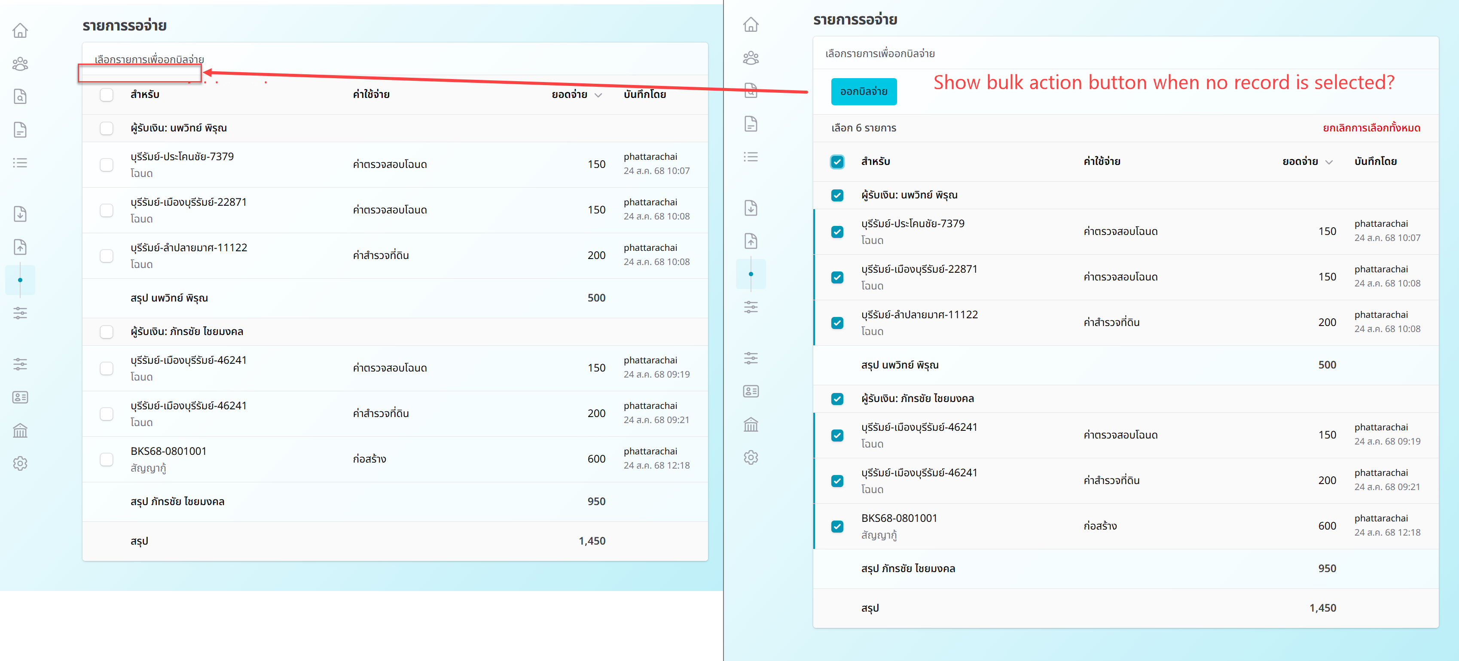The height and width of the screenshot is (661, 1459).
Task: Click ยกเลิกการเลือกทั้งหมด link
Action: pos(1371,128)
